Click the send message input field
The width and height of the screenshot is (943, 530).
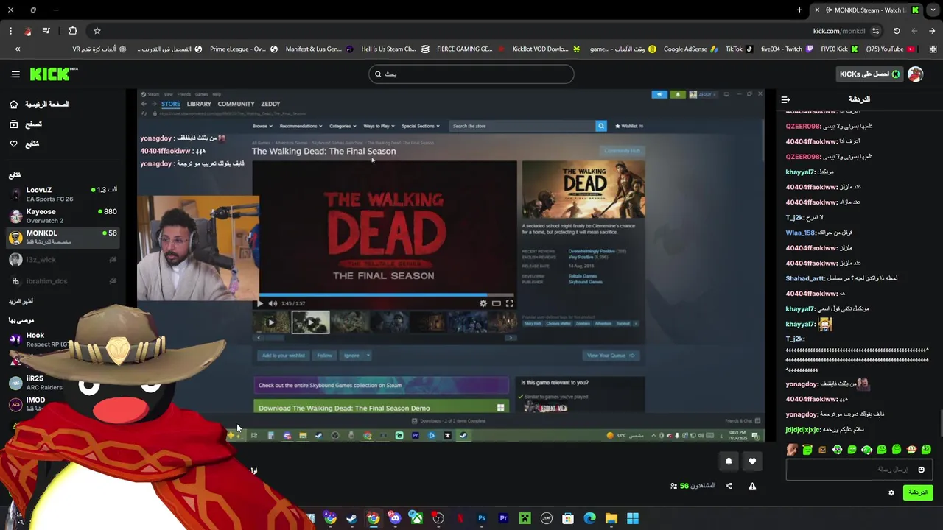coord(859,470)
